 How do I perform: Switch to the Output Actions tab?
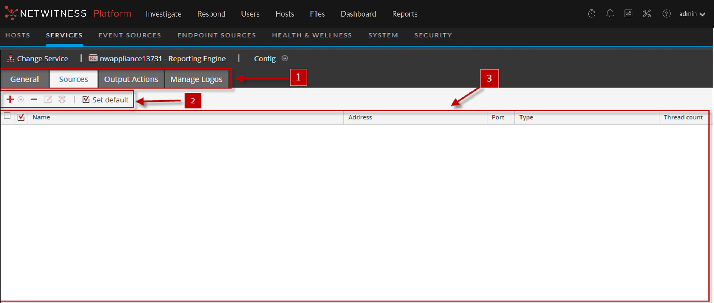131,79
